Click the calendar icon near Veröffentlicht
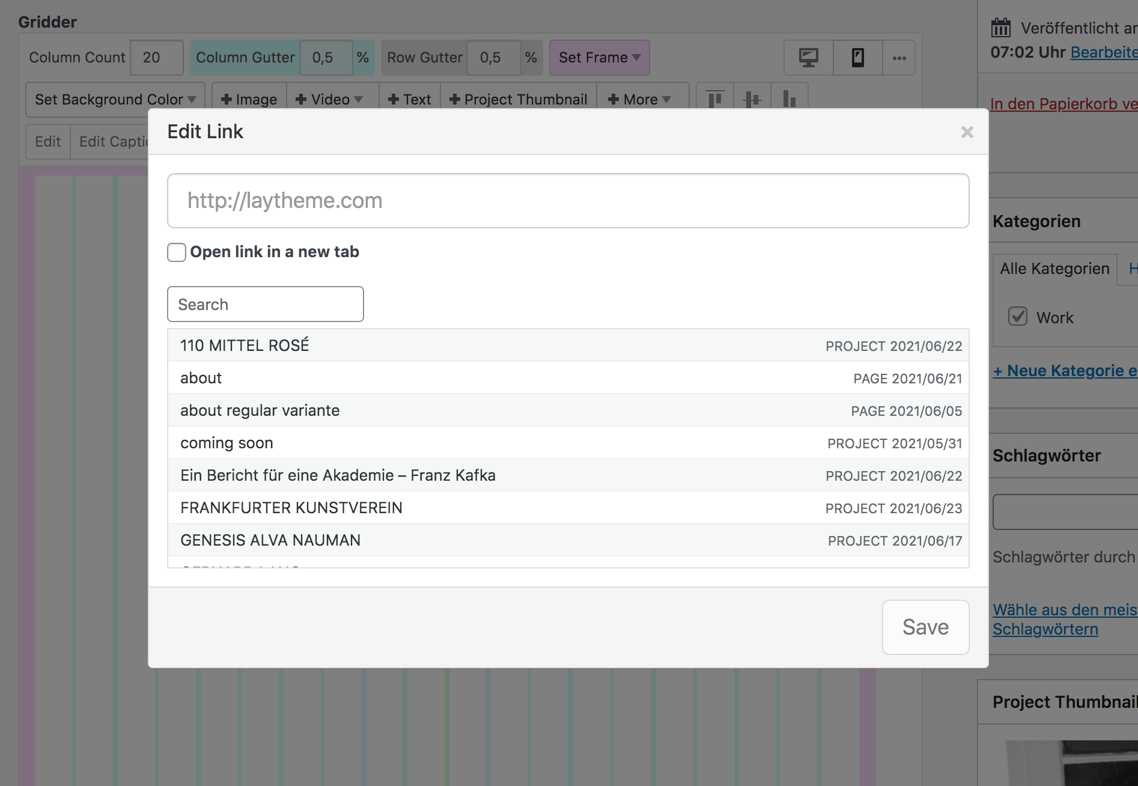Image resolution: width=1138 pixels, height=786 pixels. coord(1001,28)
